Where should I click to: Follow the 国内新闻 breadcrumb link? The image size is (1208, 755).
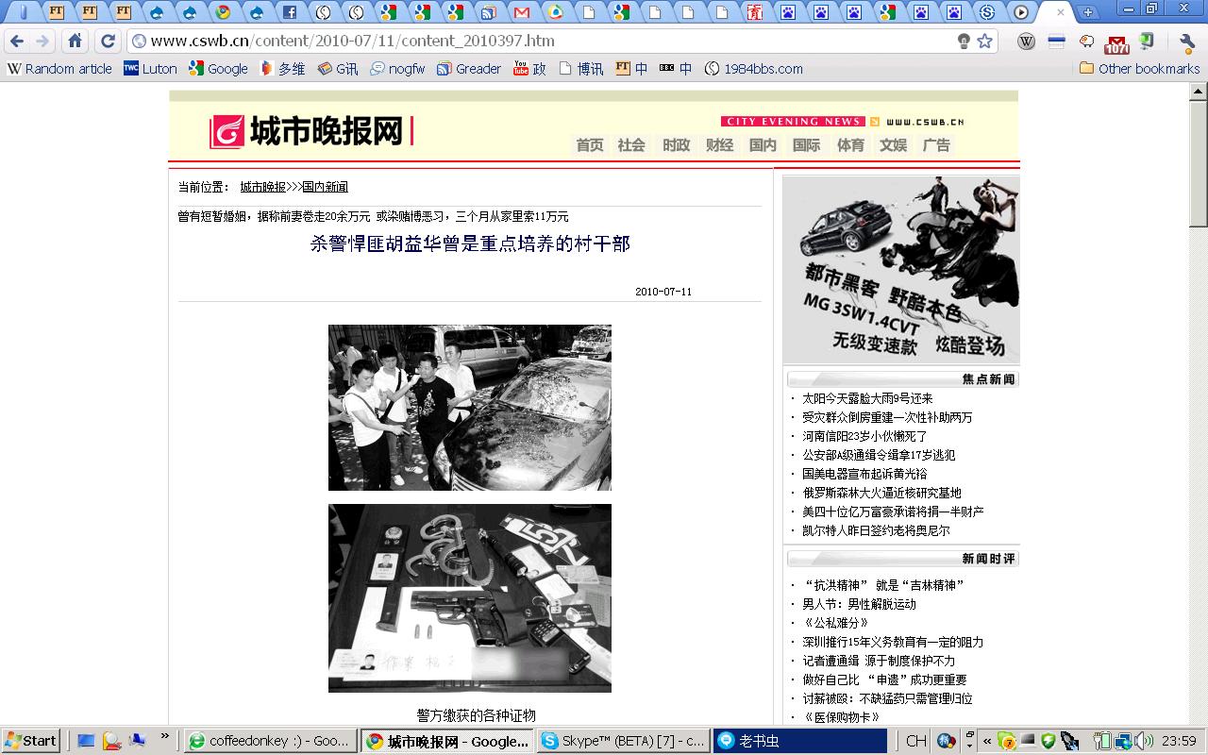click(x=325, y=187)
